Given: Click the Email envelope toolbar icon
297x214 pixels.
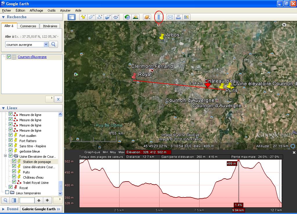Looking at the screenshot, I should [x=170, y=17].
